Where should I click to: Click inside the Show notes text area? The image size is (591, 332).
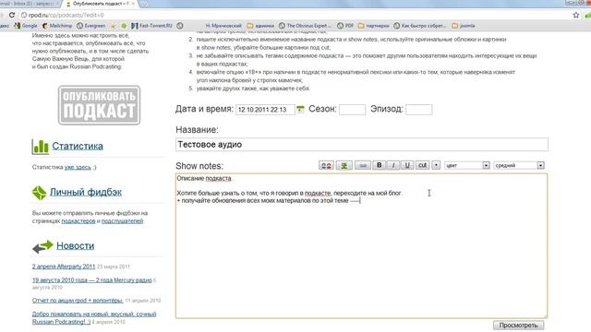coord(361,246)
